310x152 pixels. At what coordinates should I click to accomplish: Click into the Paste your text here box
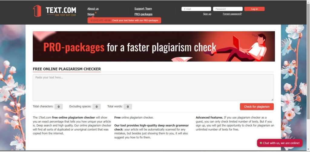click(x=153, y=88)
